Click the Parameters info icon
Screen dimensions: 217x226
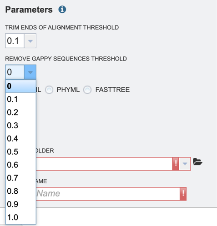pyautogui.click(x=62, y=10)
